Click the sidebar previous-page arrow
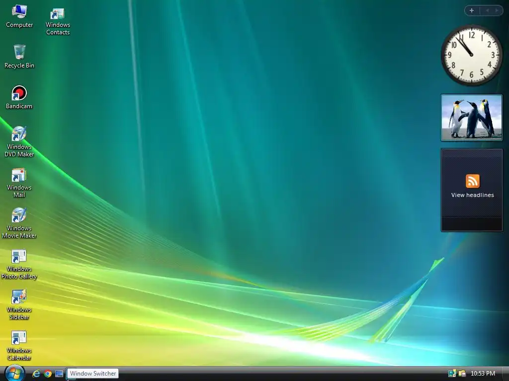 click(487, 10)
